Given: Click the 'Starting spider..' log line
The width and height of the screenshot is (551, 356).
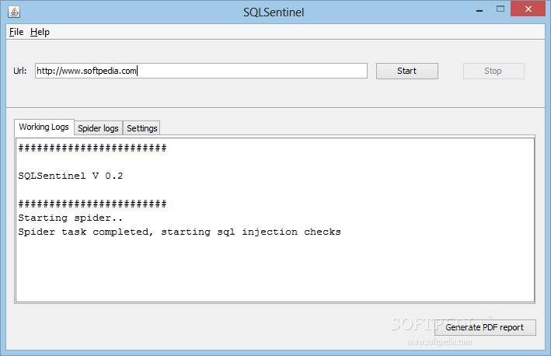Looking at the screenshot, I should click(70, 218).
